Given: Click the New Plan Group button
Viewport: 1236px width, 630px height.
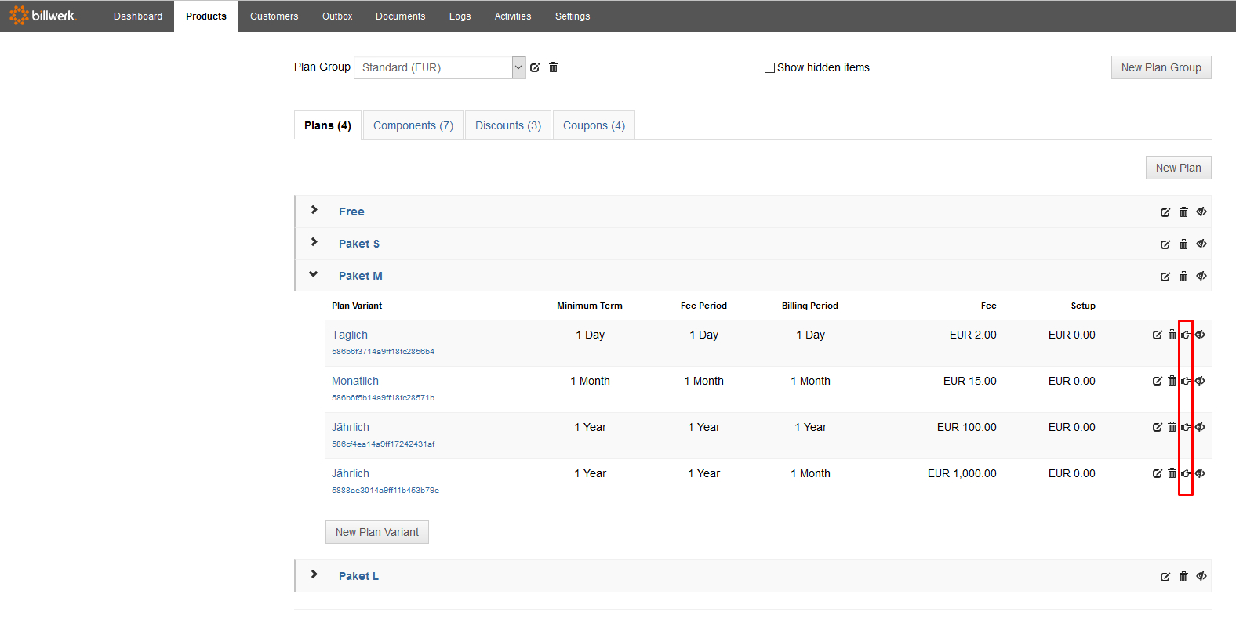Looking at the screenshot, I should pos(1161,67).
